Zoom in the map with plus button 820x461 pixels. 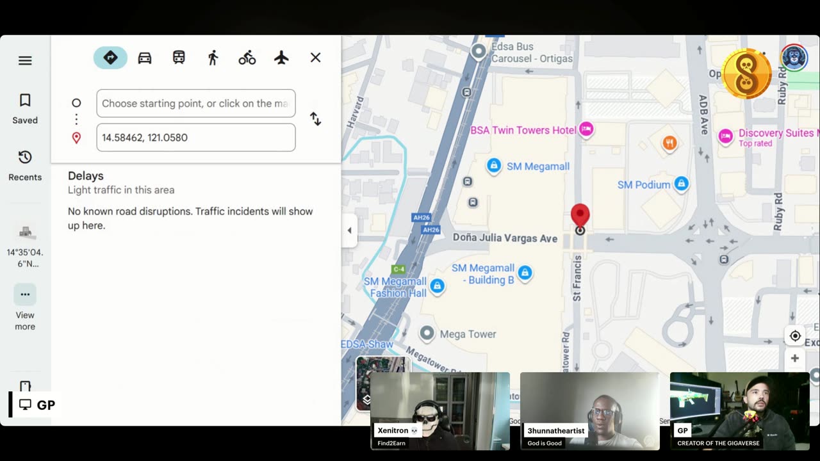(795, 359)
